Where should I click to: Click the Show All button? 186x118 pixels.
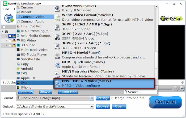45,92
